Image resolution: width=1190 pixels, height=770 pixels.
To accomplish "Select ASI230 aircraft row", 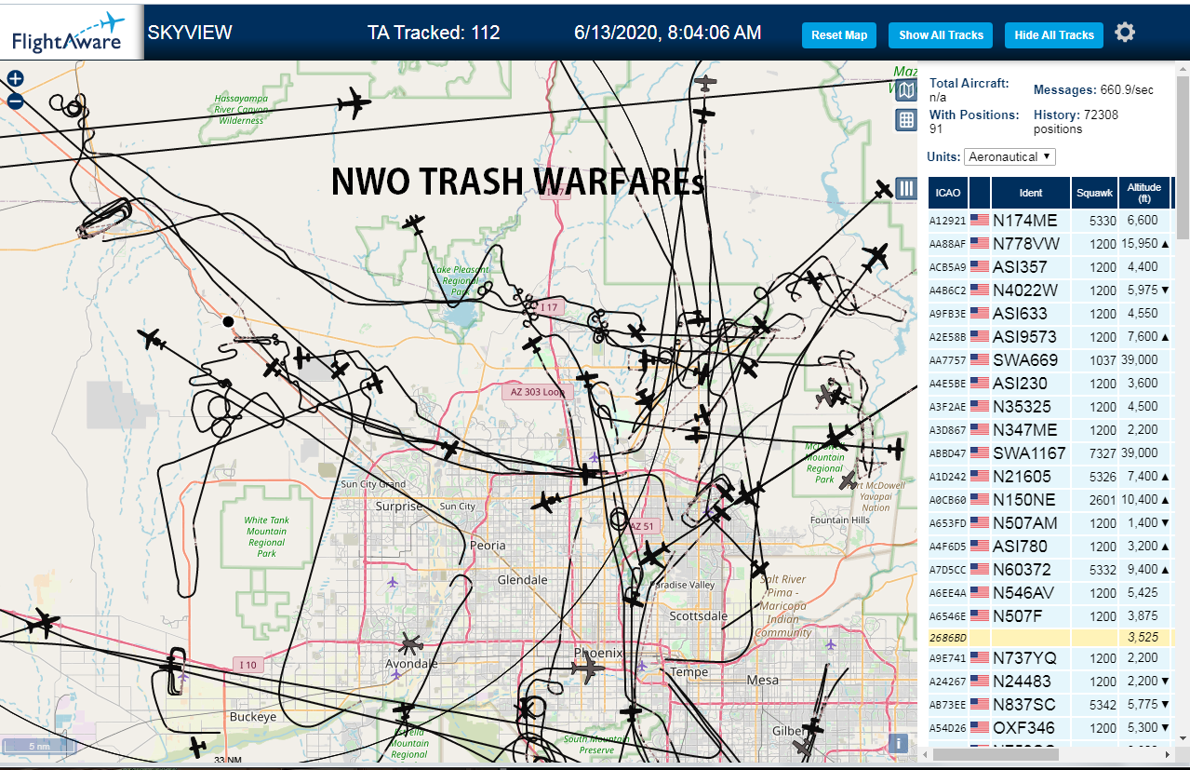I will [x=1051, y=384].
